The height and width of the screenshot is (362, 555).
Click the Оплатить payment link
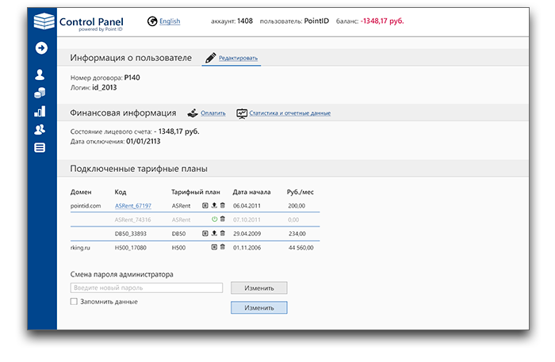tap(212, 113)
